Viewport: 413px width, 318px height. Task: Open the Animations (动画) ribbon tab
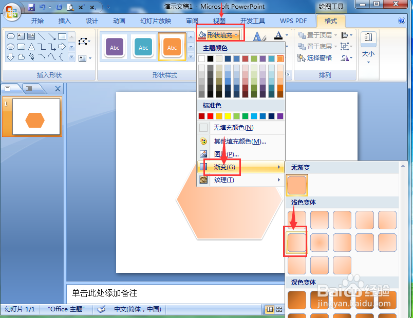pyautogui.click(x=119, y=21)
